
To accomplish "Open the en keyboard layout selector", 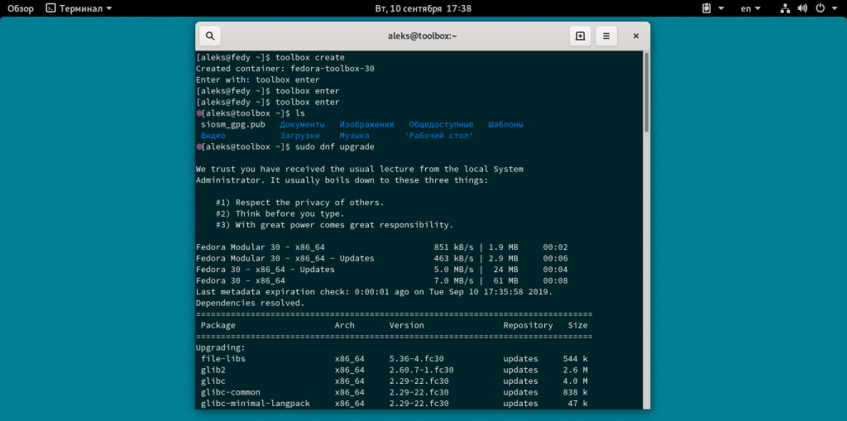I will coord(750,8).
